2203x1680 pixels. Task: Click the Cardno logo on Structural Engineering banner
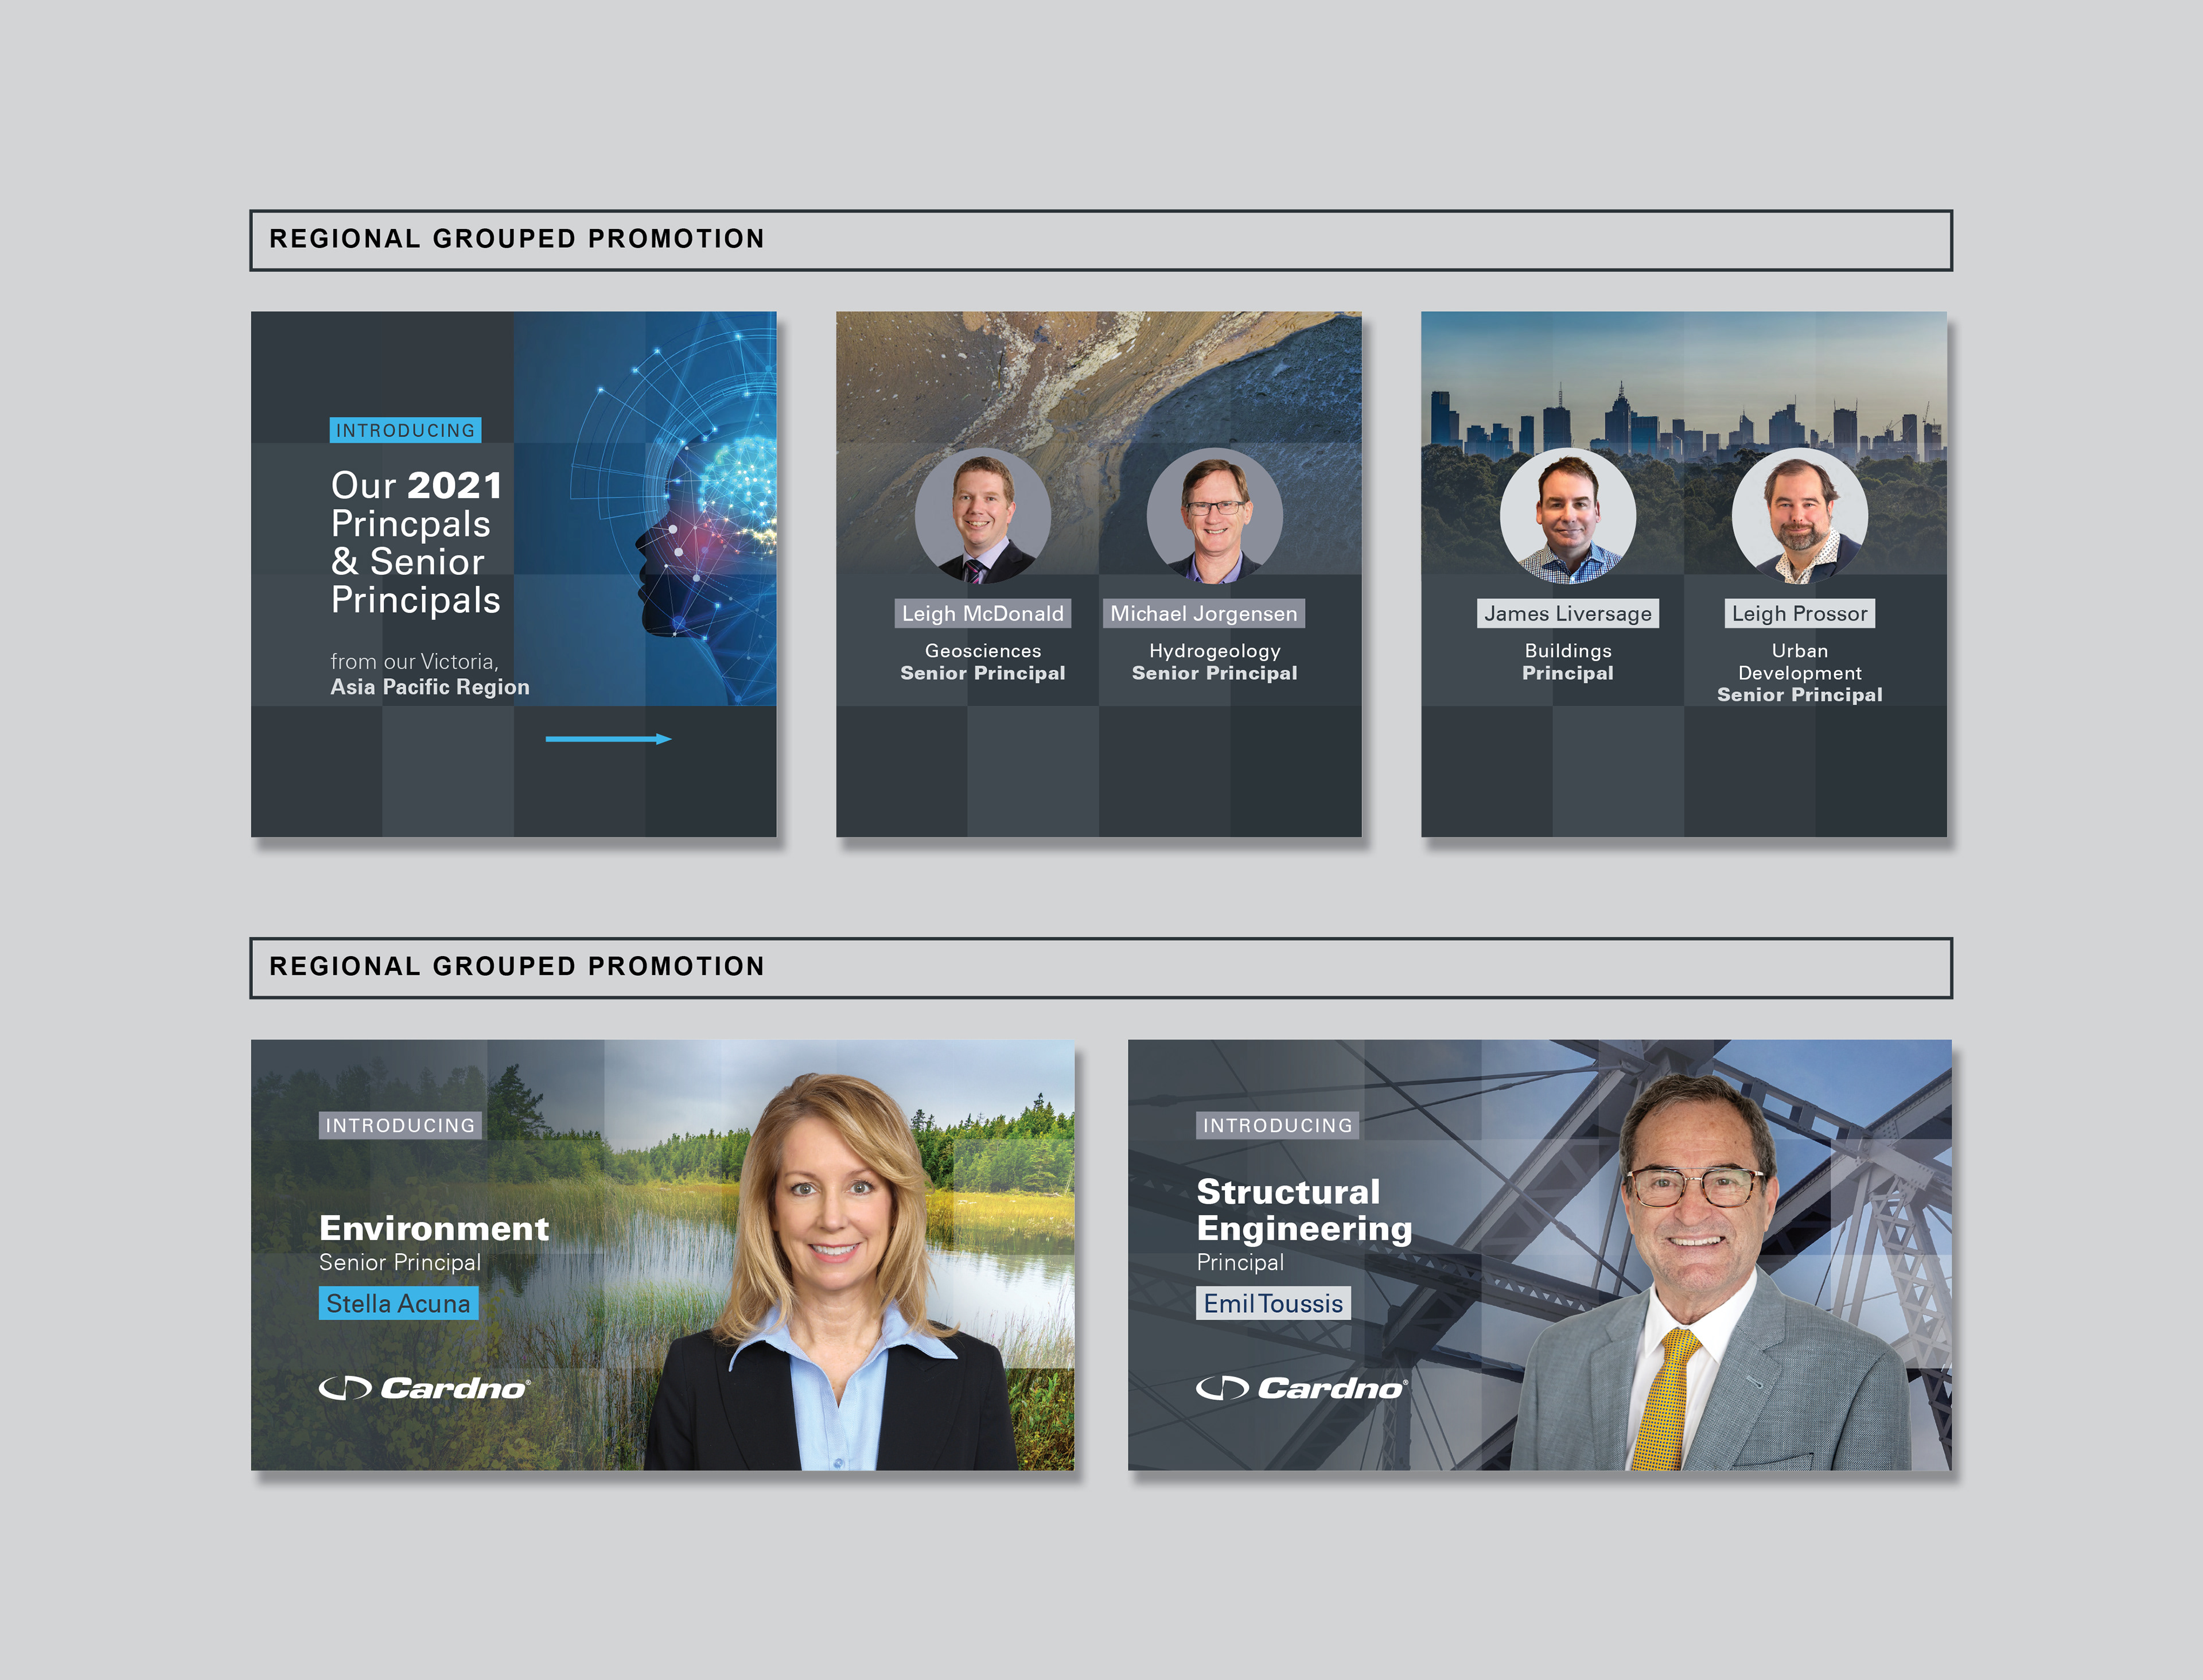point(1302,1388)
